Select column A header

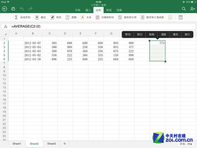click(16, 34)
